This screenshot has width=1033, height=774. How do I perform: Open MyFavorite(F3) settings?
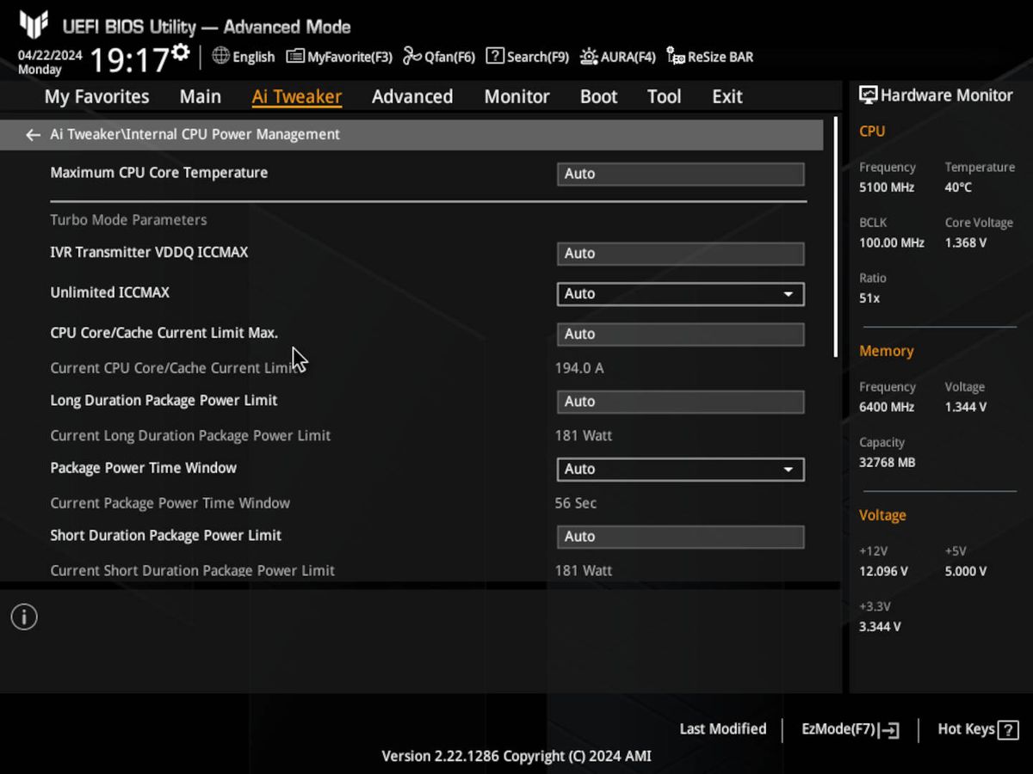pos(338,56)
